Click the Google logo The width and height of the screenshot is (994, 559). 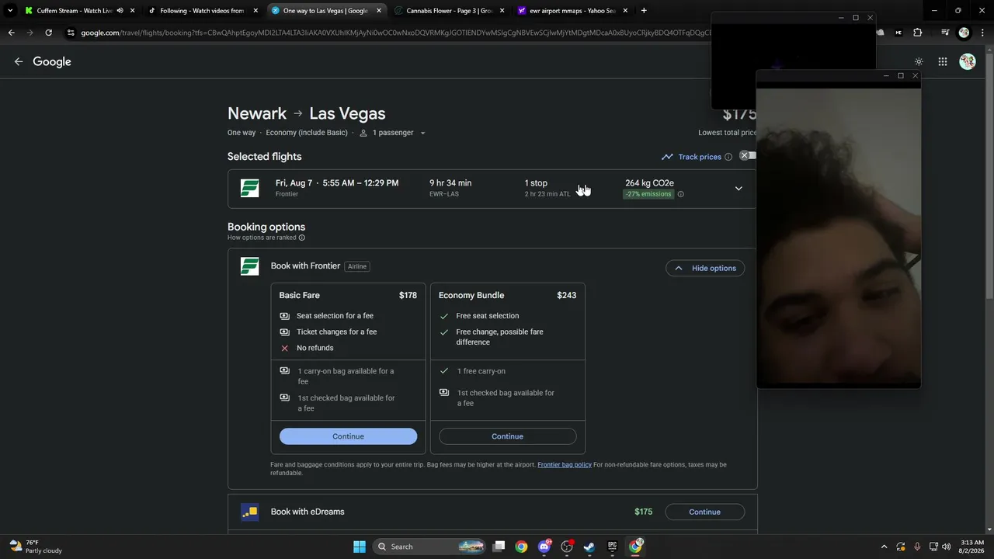click(x=52, y=62)
